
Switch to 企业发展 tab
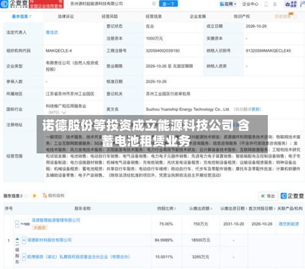(x=198, y=16)
